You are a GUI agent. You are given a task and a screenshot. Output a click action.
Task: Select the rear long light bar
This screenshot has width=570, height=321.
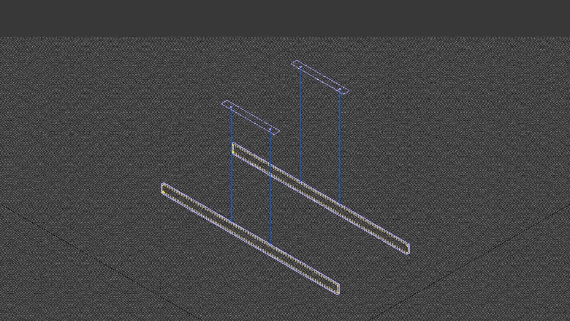pyautogui.click(x=321, y=199)
